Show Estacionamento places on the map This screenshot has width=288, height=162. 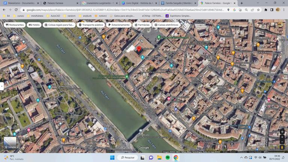click(x=119, y=25)
